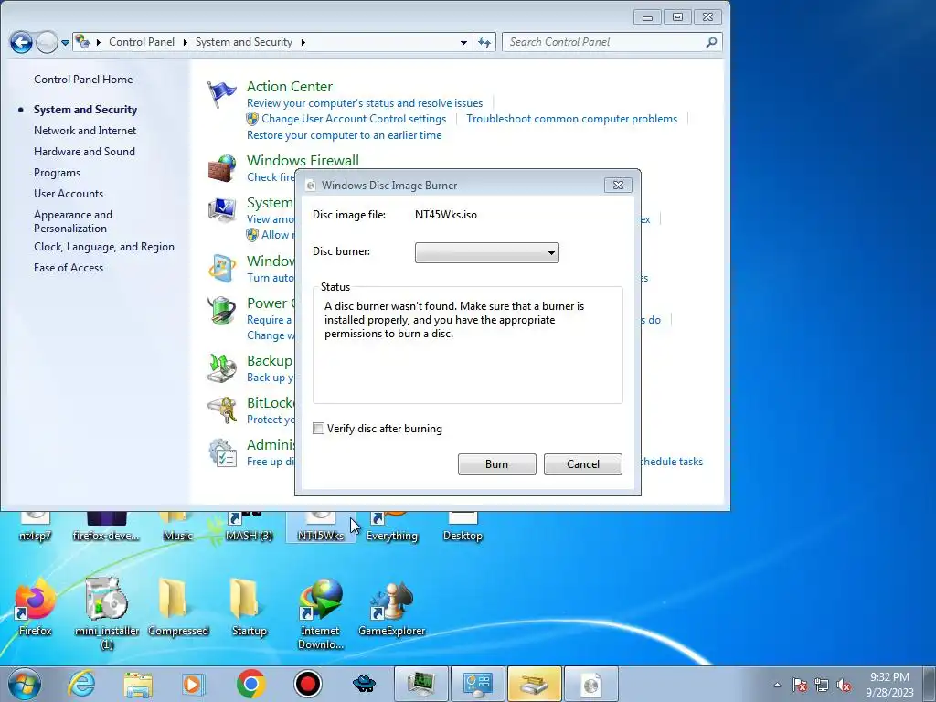Click the Cancel button in burner dialog

[582, 464]
